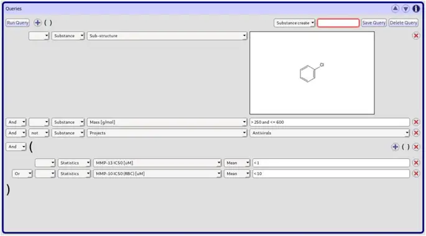Remove the Sub-structure condition row
This screenshot has width=426, height=236.
tap(416, 36)
